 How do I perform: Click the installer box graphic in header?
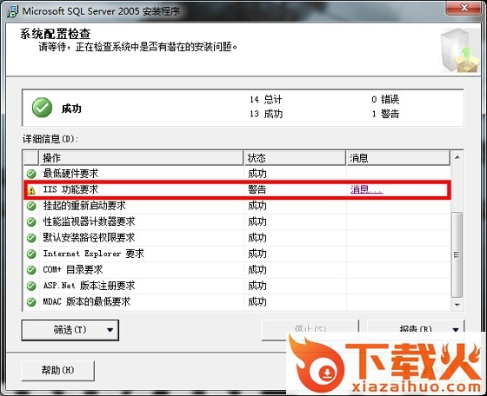[x=460, y=50]
